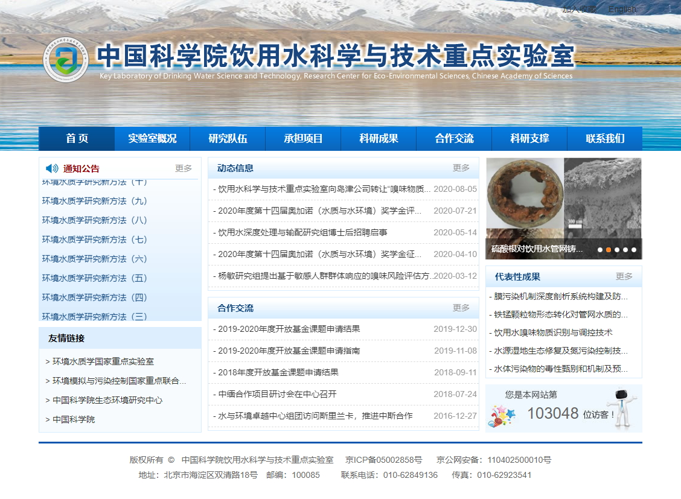
Task: Click 更多 in the 合作交流 panel header
Action: tap(461, 308)
